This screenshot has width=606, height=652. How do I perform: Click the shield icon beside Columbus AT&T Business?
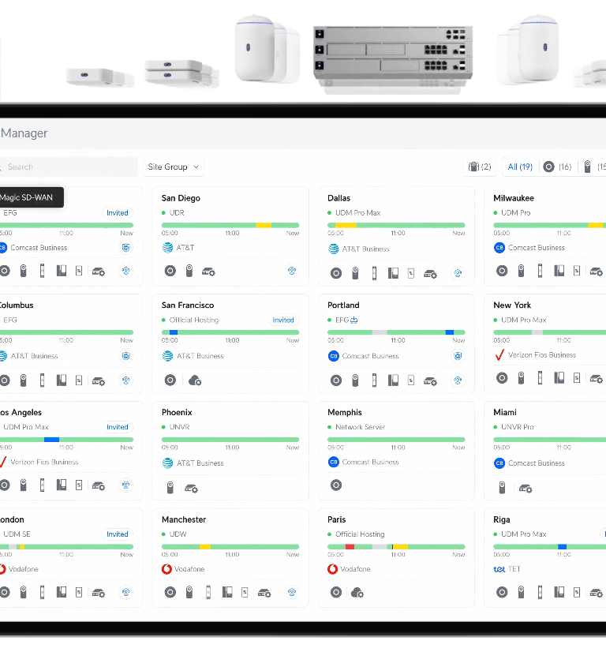pyautogui.click(x=126, y=356)
